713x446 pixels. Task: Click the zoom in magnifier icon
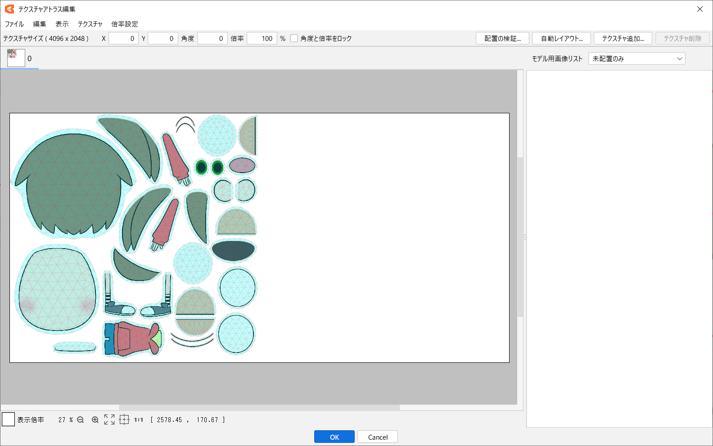95,420
